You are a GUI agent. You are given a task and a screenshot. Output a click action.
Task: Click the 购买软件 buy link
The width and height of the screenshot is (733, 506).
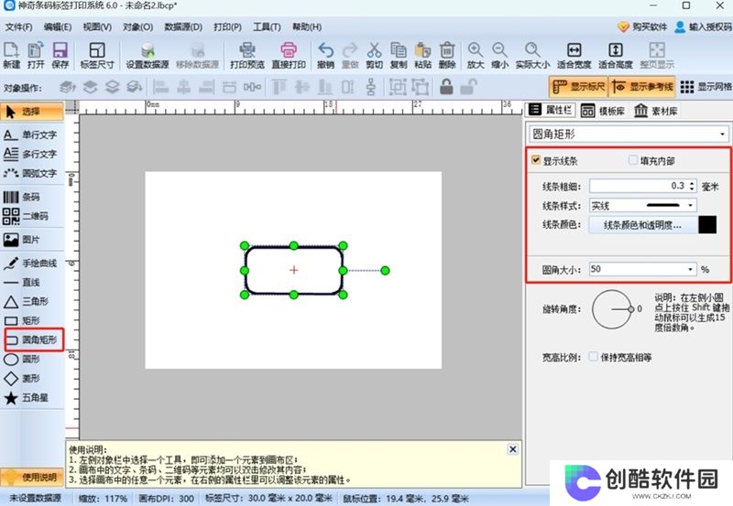coord(642,27)
